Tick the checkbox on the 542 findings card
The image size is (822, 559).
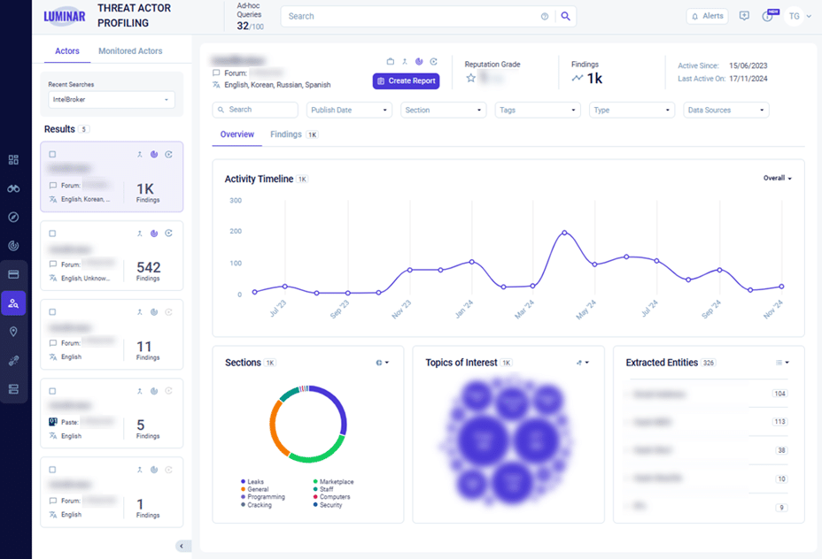[x=52, y=234]
